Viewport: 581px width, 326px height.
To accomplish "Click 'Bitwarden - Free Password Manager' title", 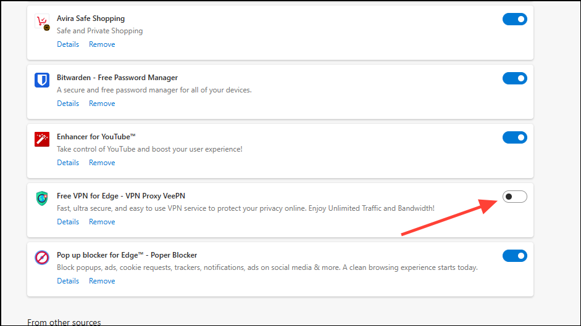I will pos(117,78).
